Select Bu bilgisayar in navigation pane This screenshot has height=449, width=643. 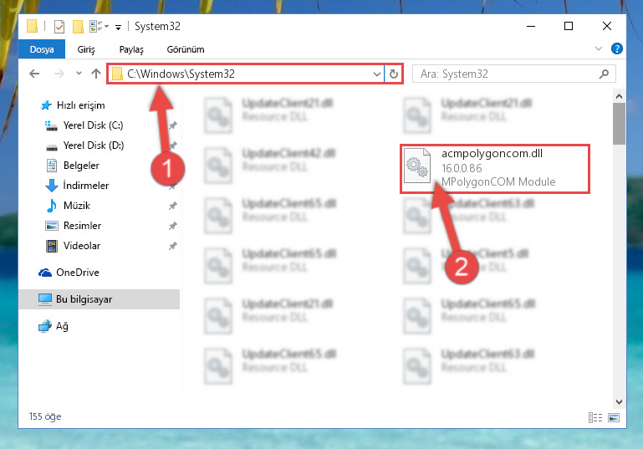(x=100, y=299)
